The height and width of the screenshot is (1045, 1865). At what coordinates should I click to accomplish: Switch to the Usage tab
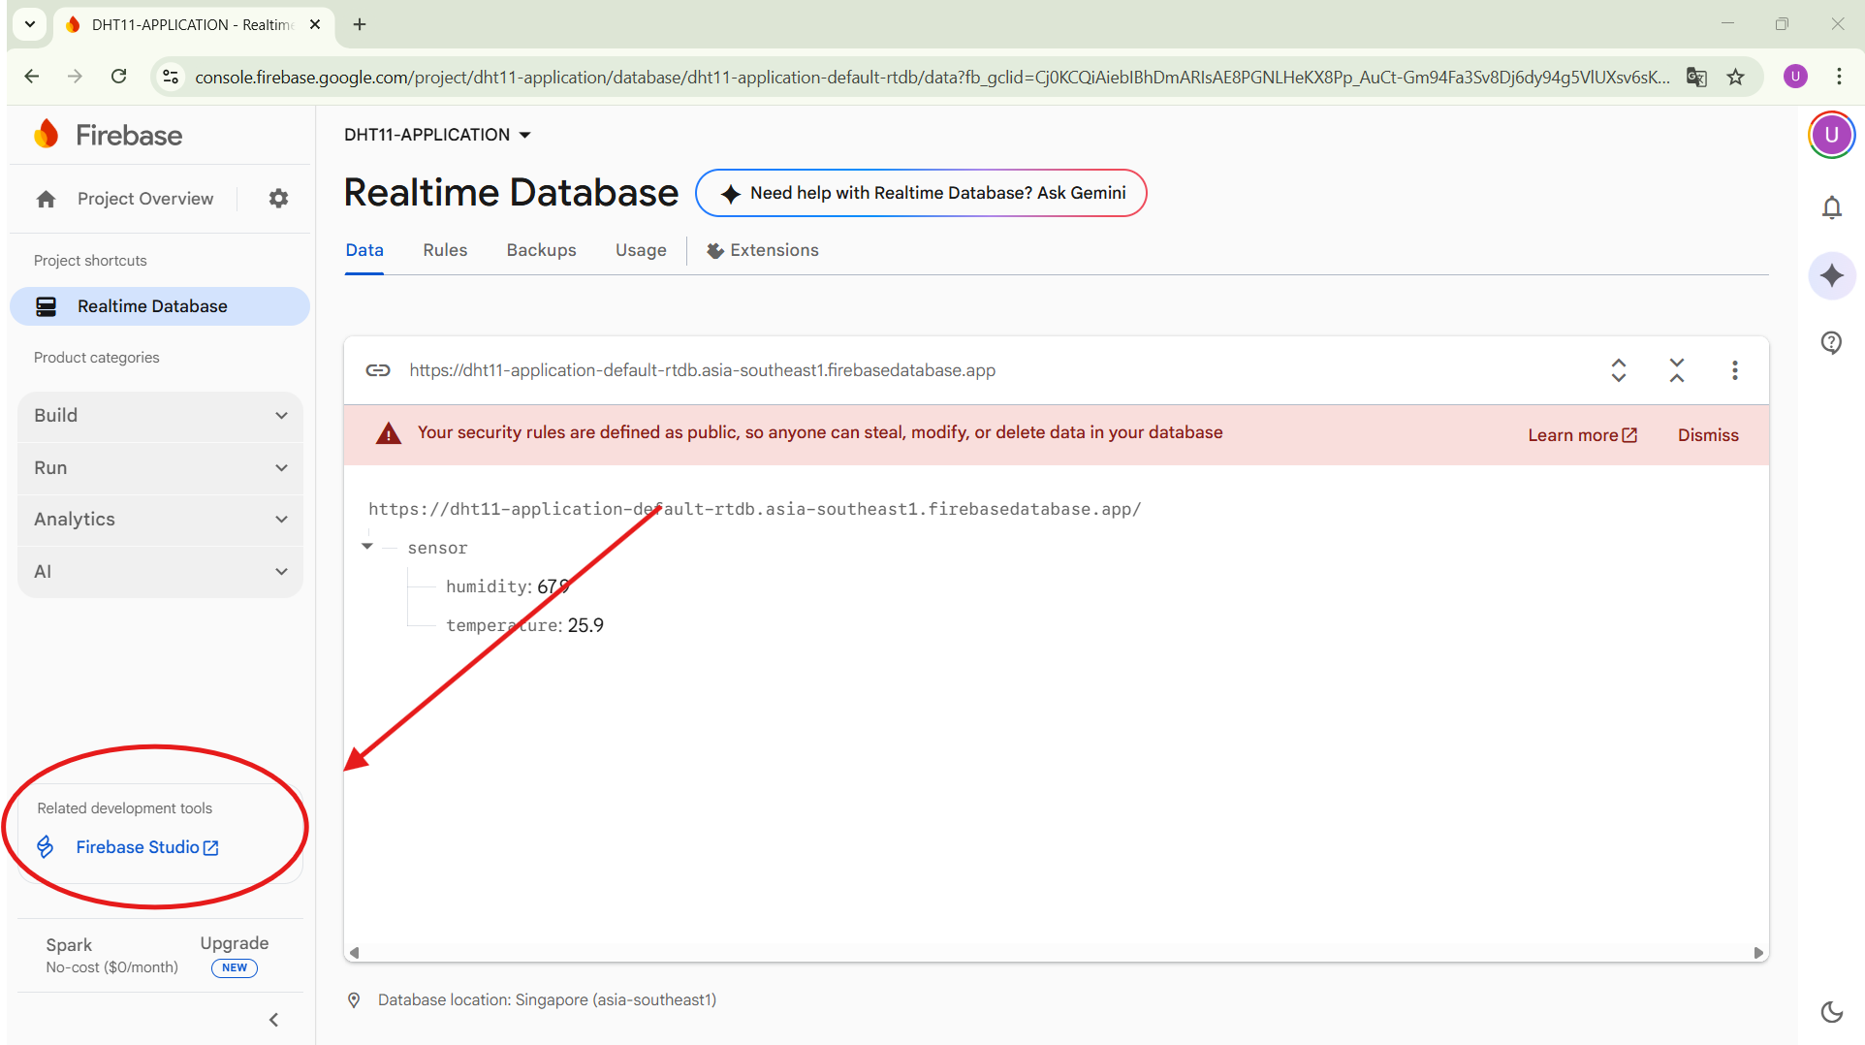click(x=641, y=250)
